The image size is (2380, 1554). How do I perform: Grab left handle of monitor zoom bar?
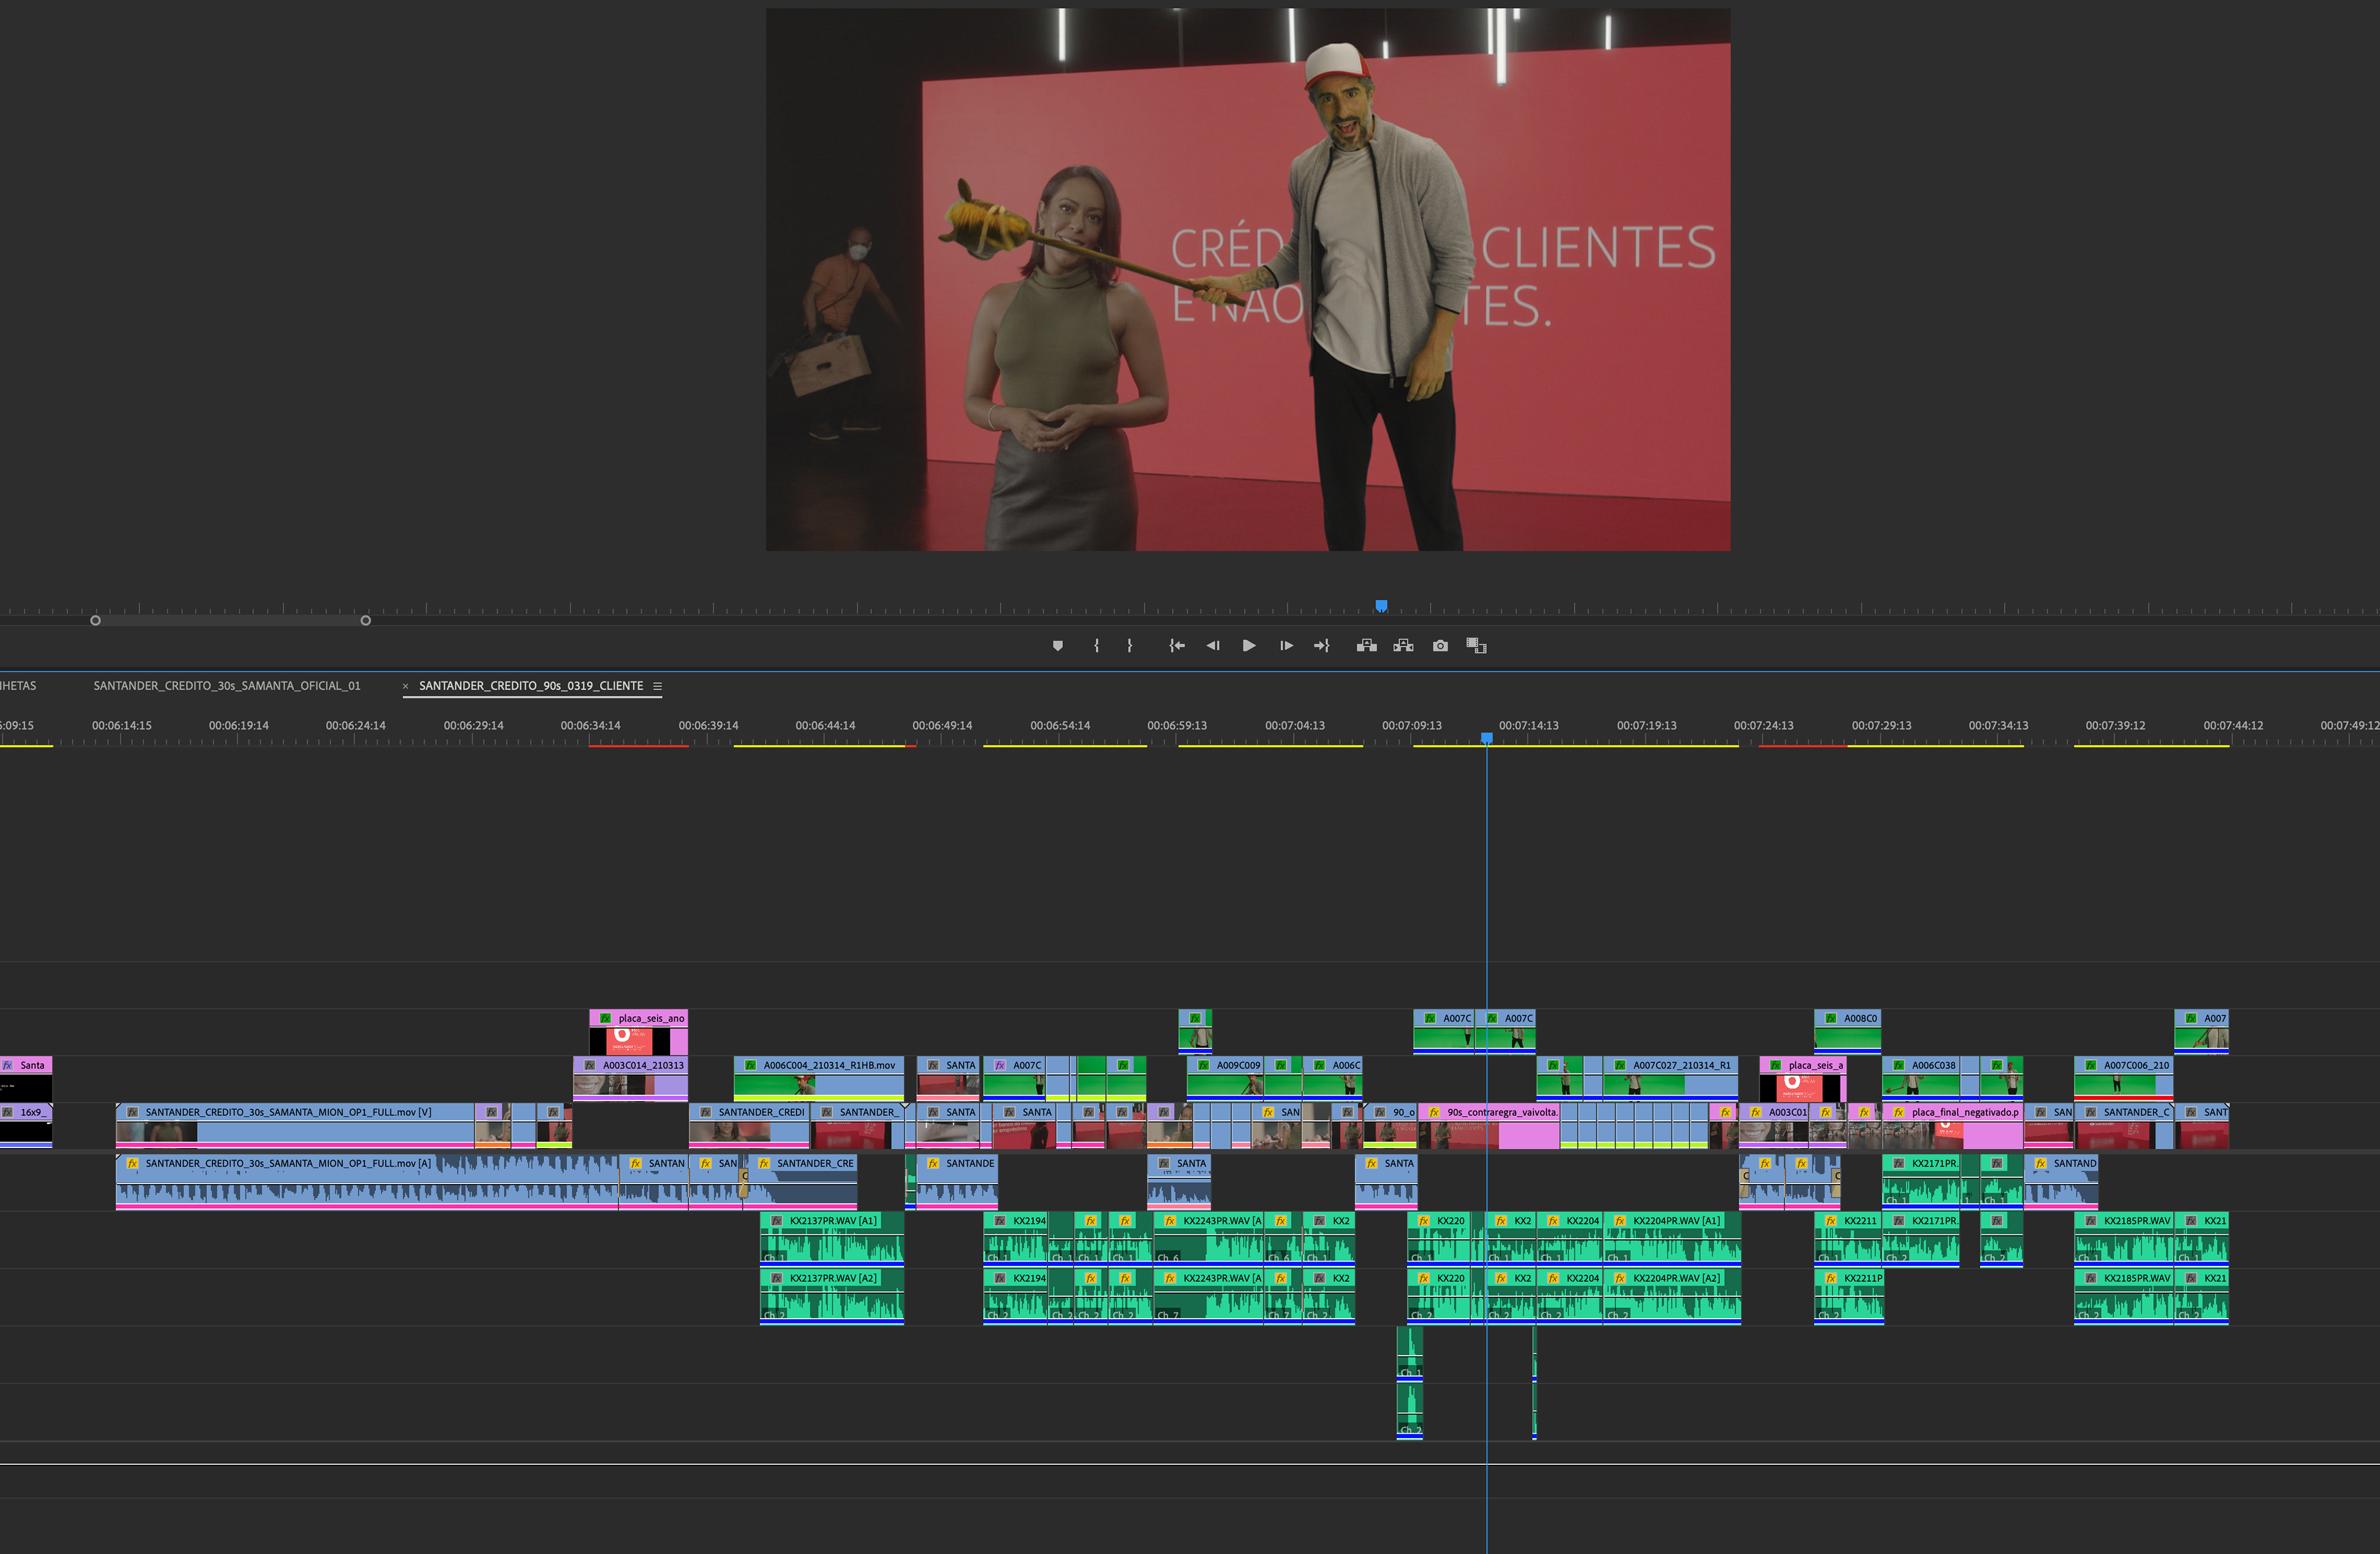pyautogui.click(x=95, y=621)
